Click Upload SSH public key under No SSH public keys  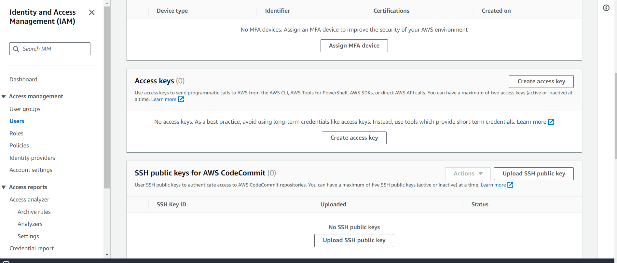point(354,241)
